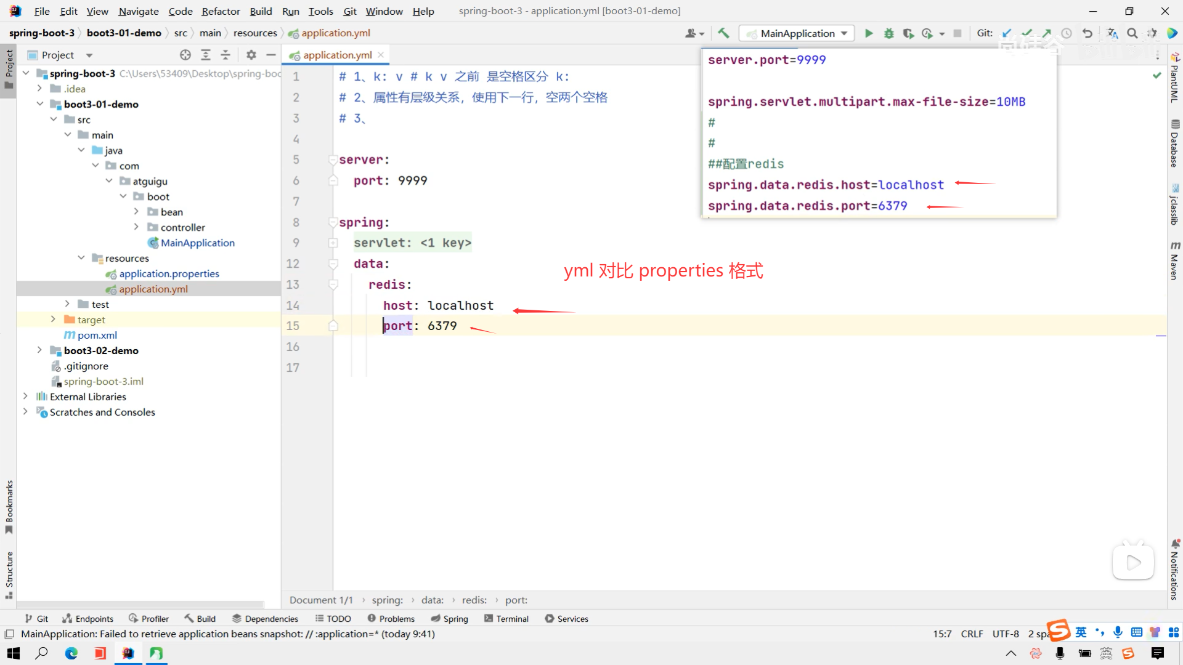This screenshot has width=1183, height=665.
Task: Expand the boot3-02-demo module
Action: point(39,350)
